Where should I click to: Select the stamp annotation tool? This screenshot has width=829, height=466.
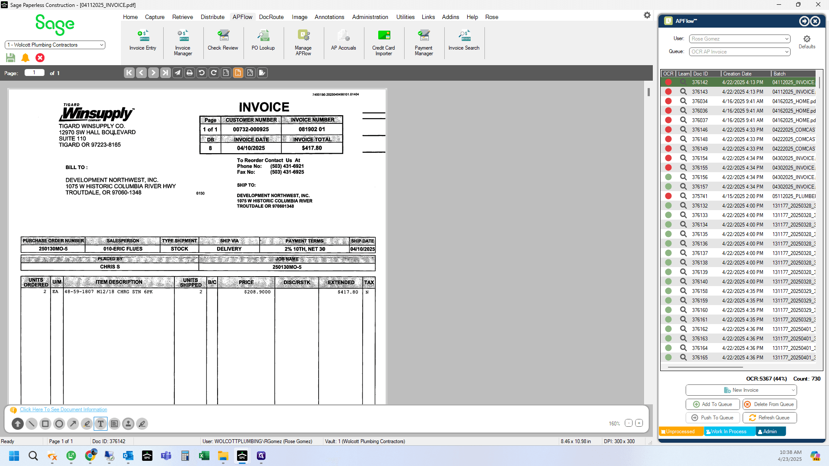128,424
